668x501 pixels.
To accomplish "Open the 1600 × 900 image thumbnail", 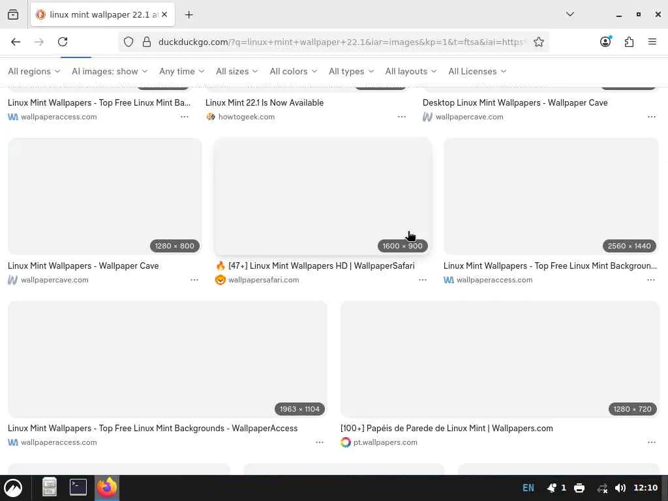I will (323, 196).
